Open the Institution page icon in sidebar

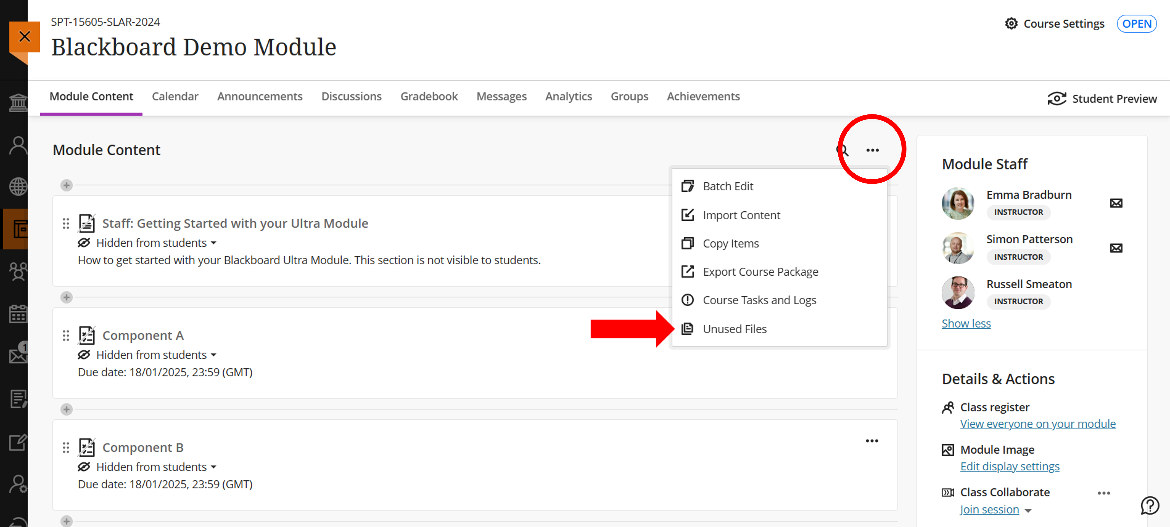click(x=18, y=103)
